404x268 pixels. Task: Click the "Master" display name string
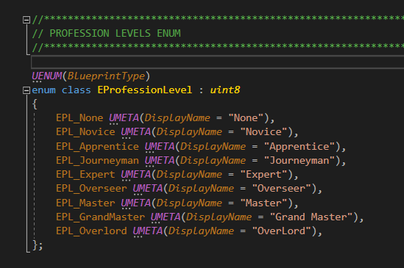click(x=264, y=203)
